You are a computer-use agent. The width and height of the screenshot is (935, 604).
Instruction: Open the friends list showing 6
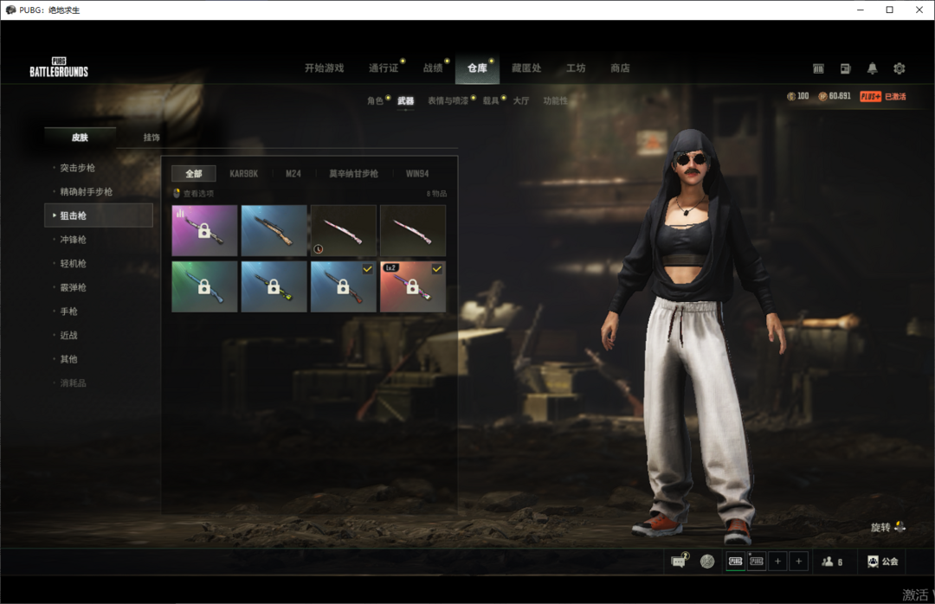pyautogui.click(x=832, y=562)
